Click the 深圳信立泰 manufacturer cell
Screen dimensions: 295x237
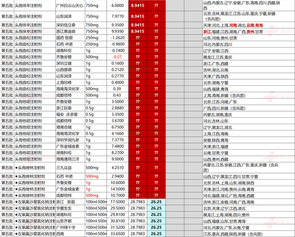point(70,25)
